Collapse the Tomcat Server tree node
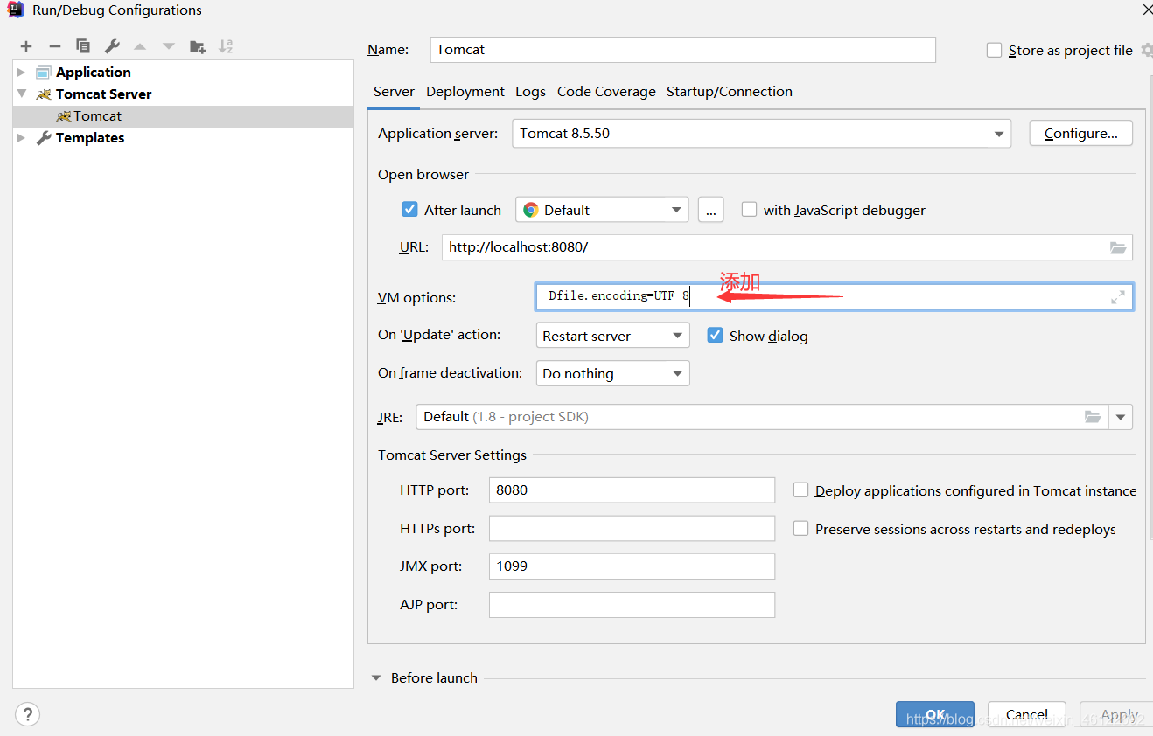This screenshot has height=736, width=1153. tap(21, 94)
